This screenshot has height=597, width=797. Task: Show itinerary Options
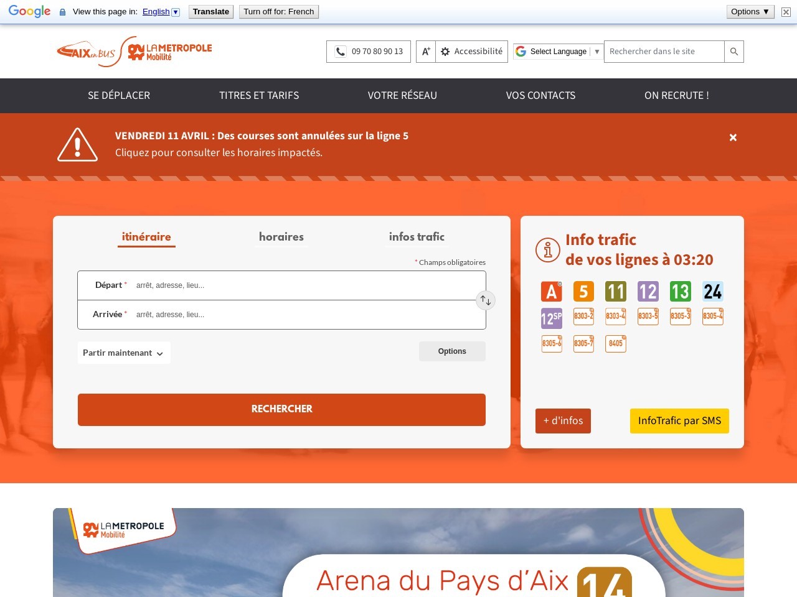(452, 351)
